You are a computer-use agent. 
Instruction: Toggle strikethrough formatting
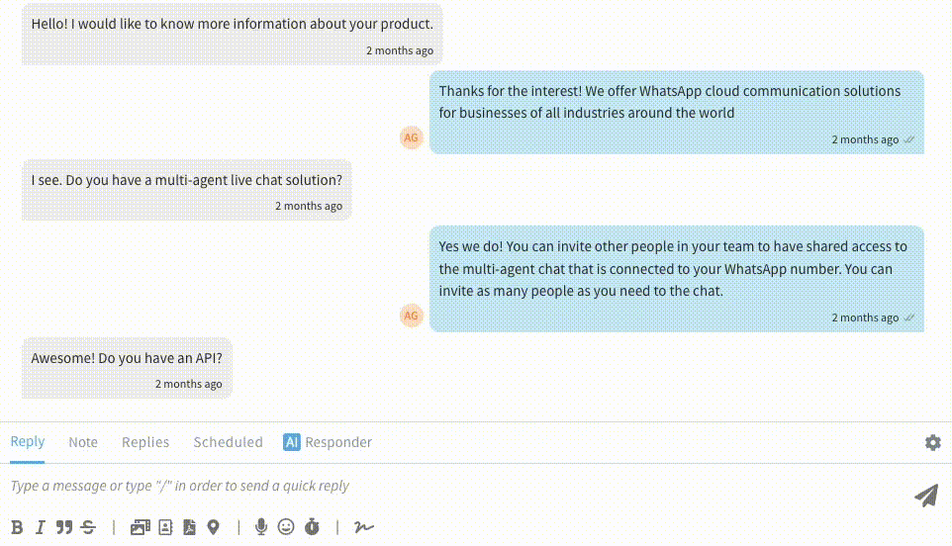point(89,527)
